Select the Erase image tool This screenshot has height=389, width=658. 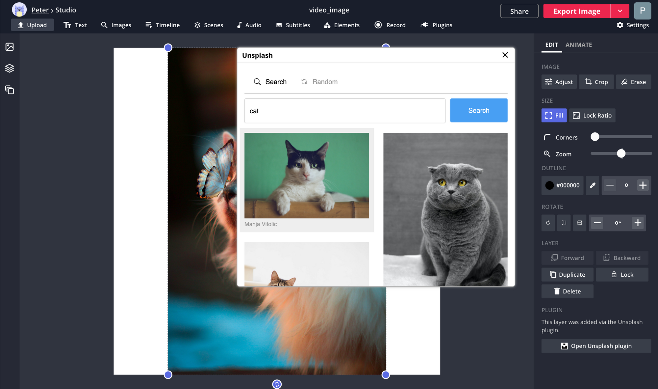[x=633, y=82]
